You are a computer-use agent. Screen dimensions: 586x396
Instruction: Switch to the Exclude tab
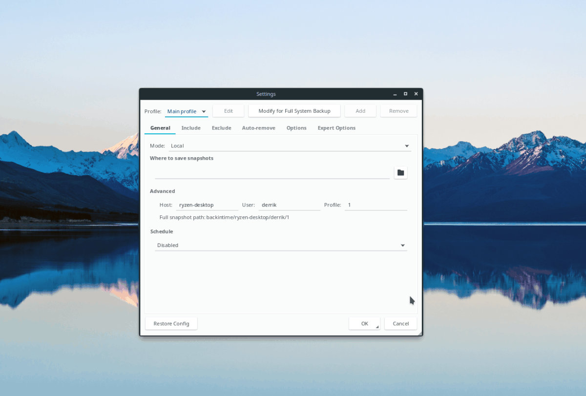pyautogui.click(x=221, y=127)
